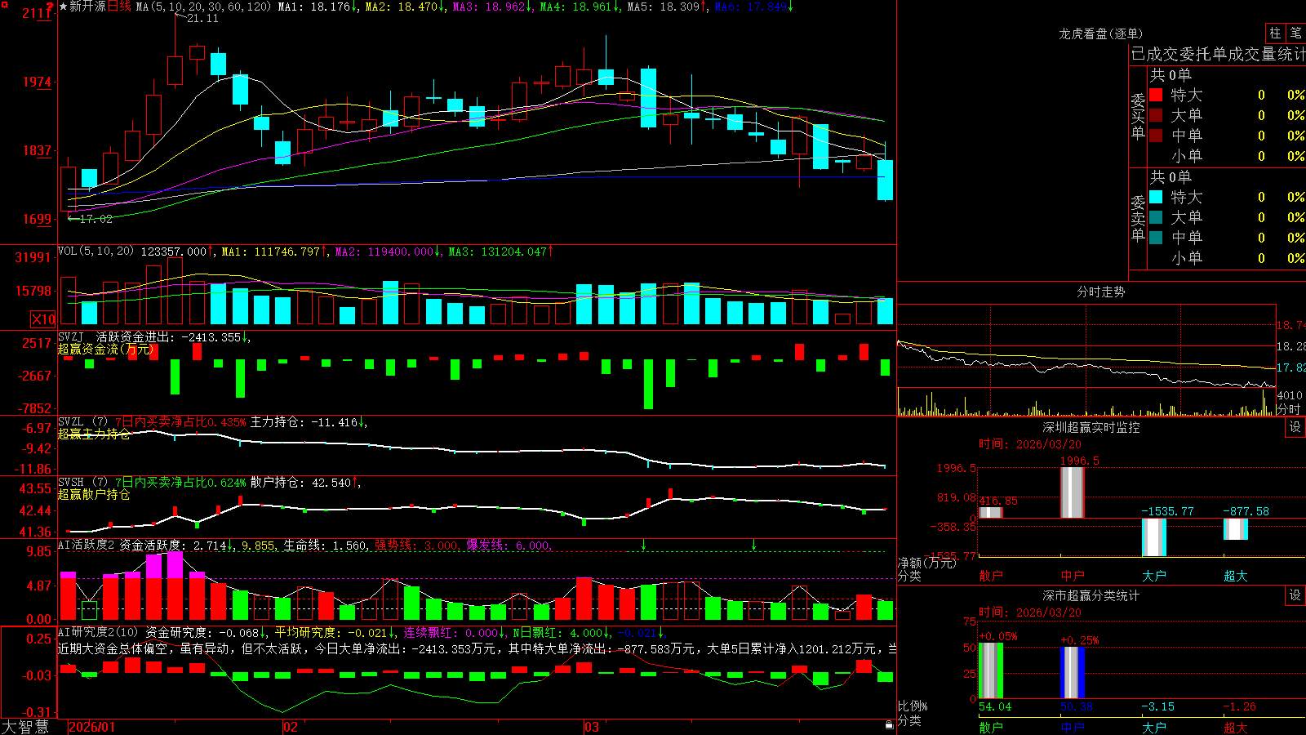1306x735 pixels.
Task: Click the 21.11 high price marker
Action: click(202, 18)
